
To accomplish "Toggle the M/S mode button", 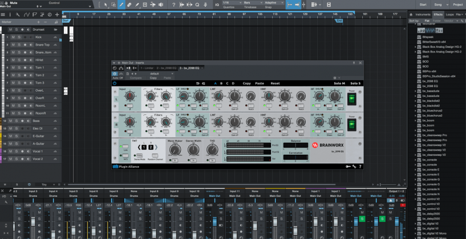I will [x=125, y=155].
